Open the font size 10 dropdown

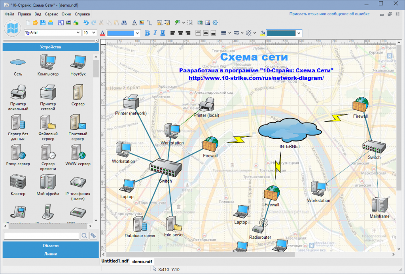click(x=93, y=33)
